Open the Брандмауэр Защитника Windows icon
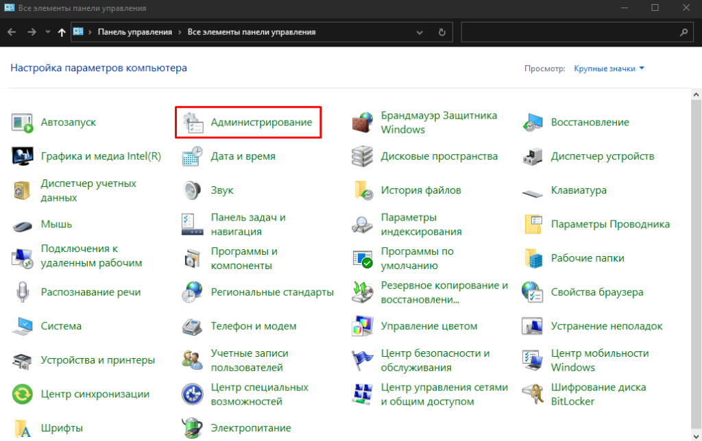The height and width of the screenshot is (441, 702). click(x=363, y=123)
